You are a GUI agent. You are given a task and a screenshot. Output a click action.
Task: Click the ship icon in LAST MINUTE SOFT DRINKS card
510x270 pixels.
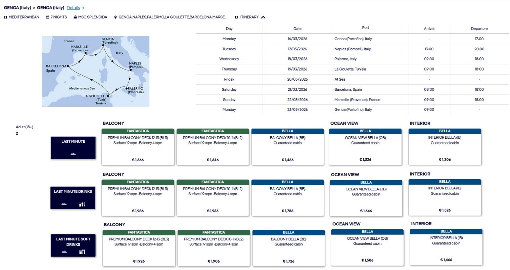tap(64, 252)
